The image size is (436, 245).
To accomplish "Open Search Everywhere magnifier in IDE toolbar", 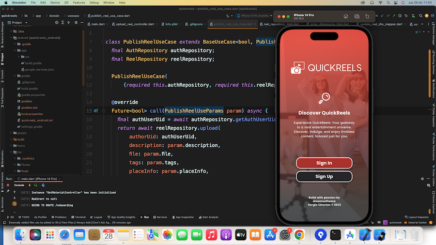I will (420, 16).
